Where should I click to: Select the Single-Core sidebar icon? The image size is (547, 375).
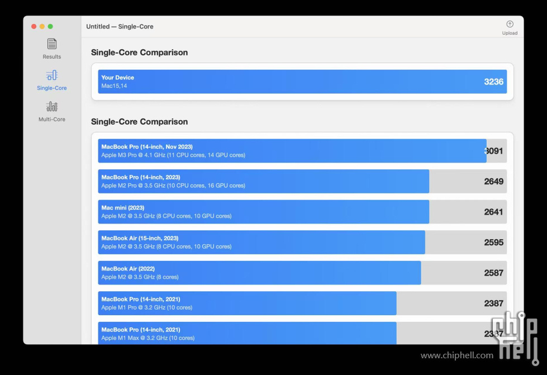[51, 75]
